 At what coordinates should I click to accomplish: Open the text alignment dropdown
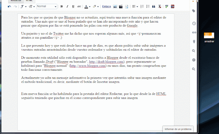coord(135,6)
